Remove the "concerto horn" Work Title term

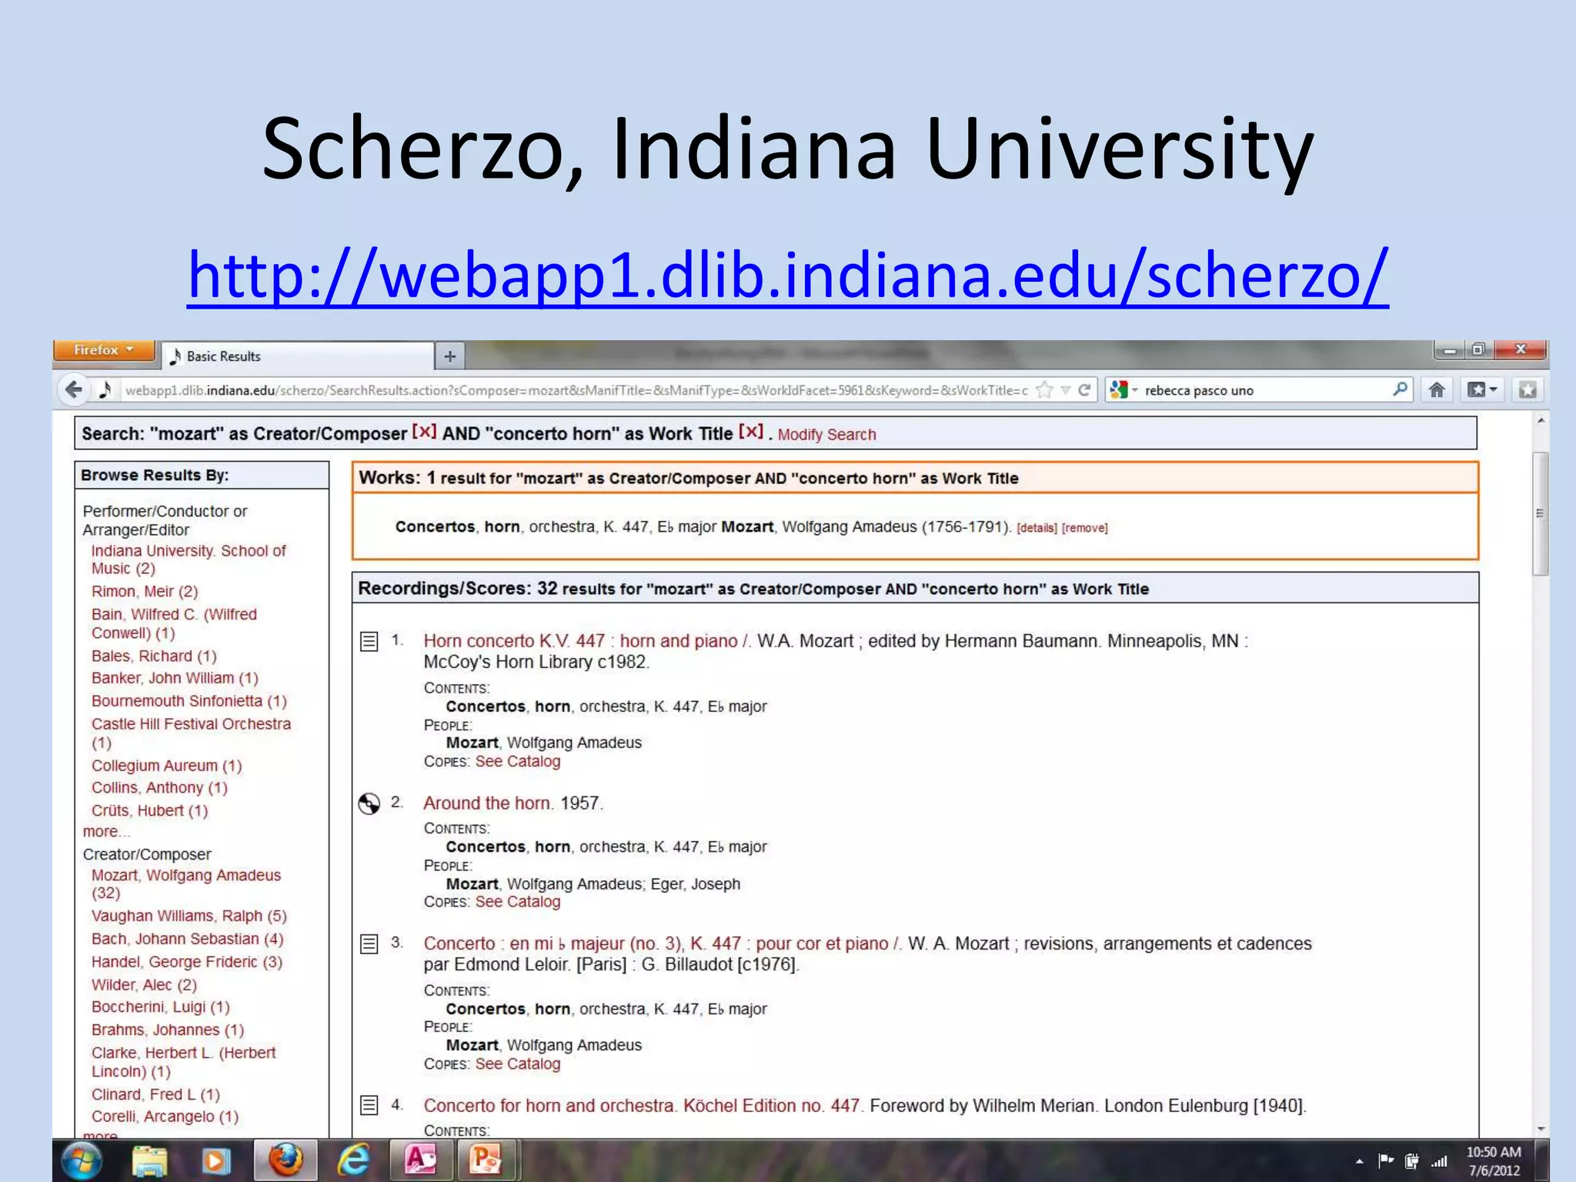coord(750,432)
